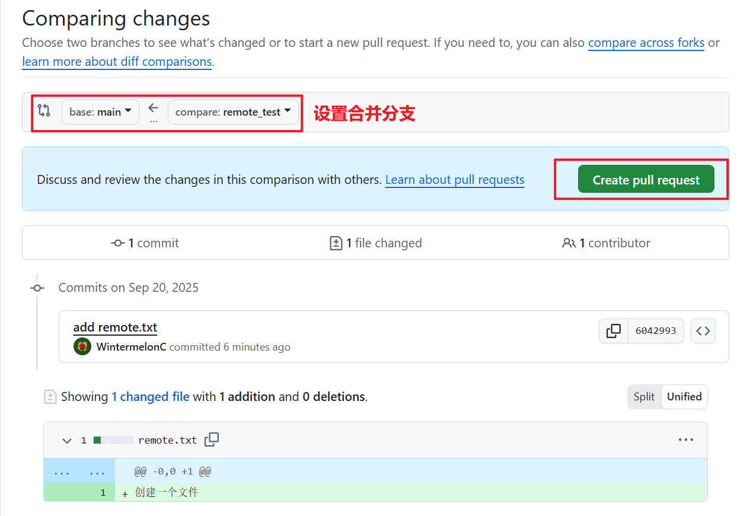
Task: Switch diff view to Unified
Action: [x=684, y=397]
